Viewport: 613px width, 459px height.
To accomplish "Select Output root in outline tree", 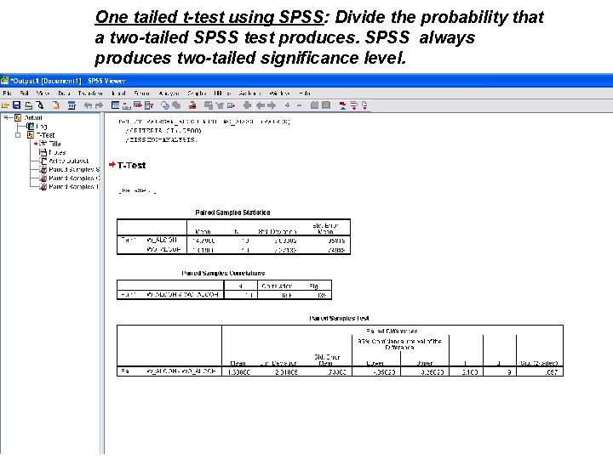I will 33,118.
